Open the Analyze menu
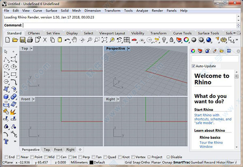Image resolution: width=243 pixels, height=167 pixels. (142, 10)
